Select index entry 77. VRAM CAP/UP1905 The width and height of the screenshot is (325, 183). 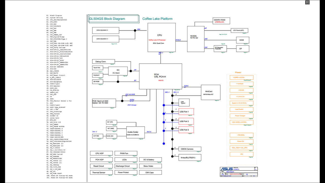(55, 137)
